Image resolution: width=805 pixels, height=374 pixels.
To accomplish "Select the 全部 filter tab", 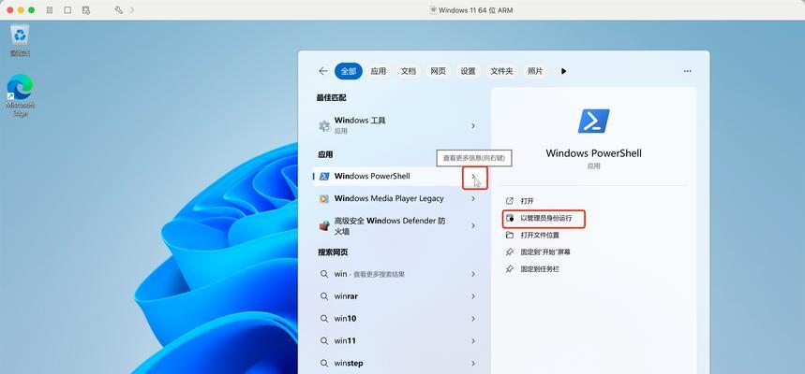I will 349,71.
